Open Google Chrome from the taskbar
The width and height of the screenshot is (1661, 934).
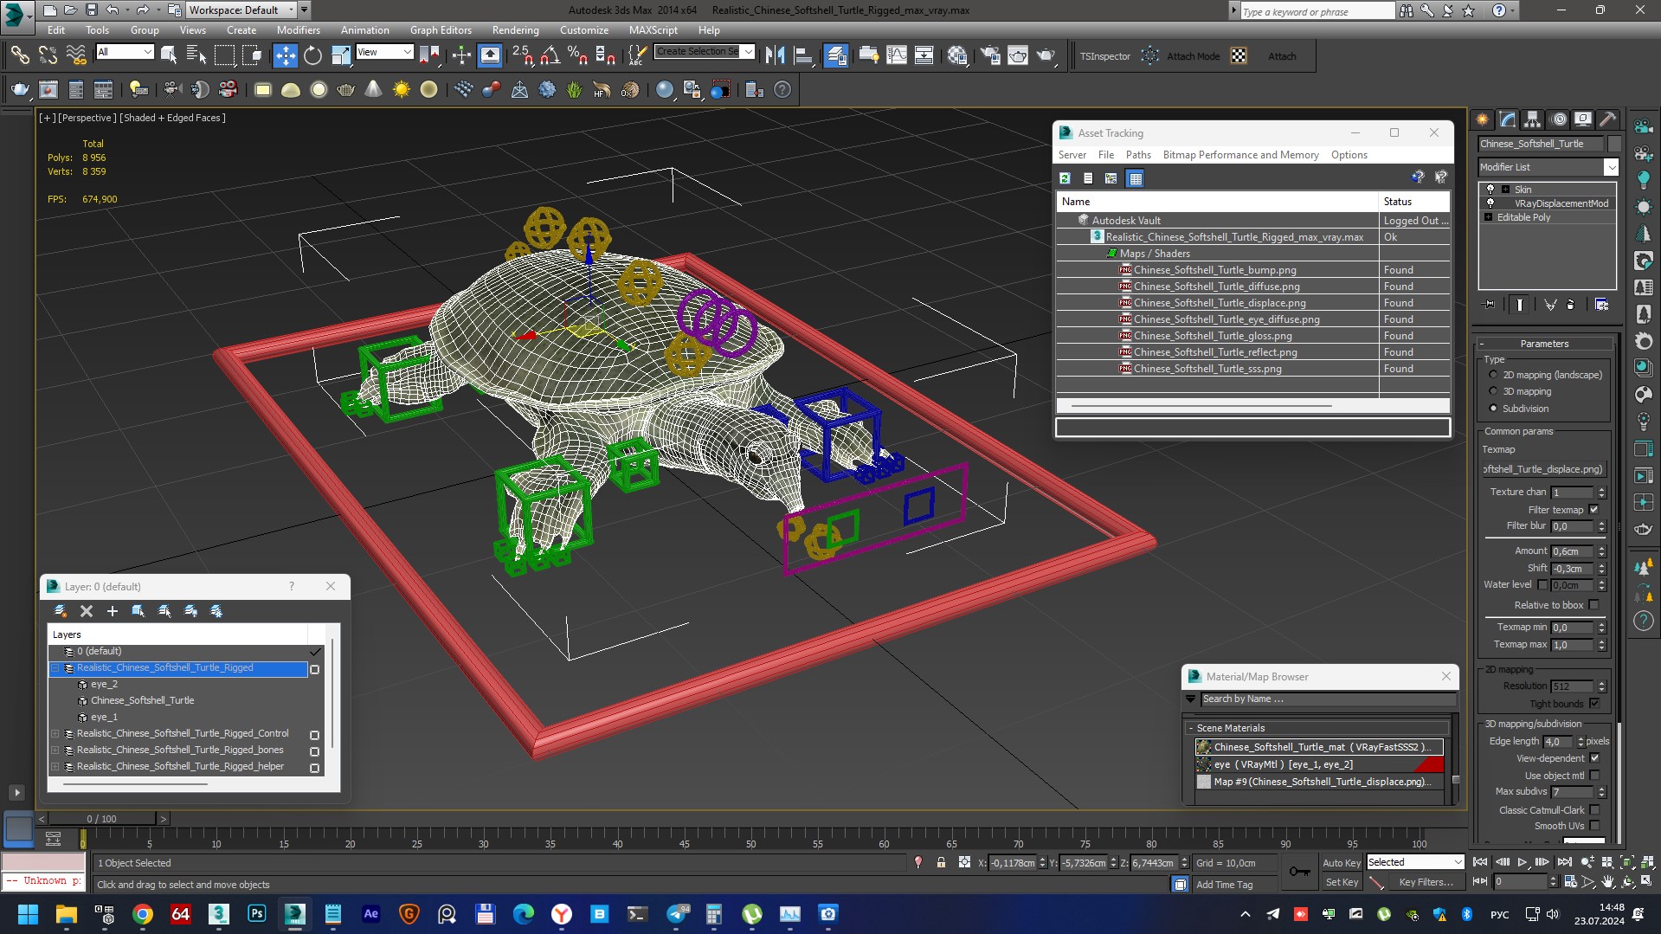143,914
